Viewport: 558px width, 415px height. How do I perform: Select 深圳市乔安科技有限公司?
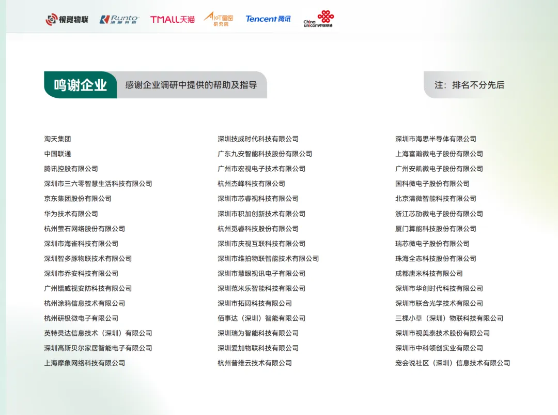coord(81,273)
